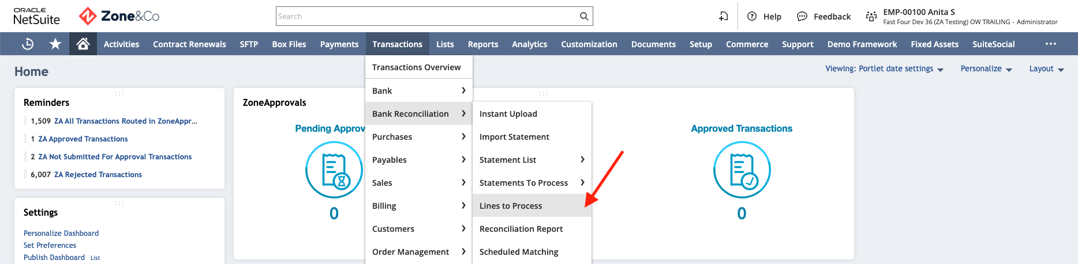Click the Personalize Dashboard link

tap(61, 234)
